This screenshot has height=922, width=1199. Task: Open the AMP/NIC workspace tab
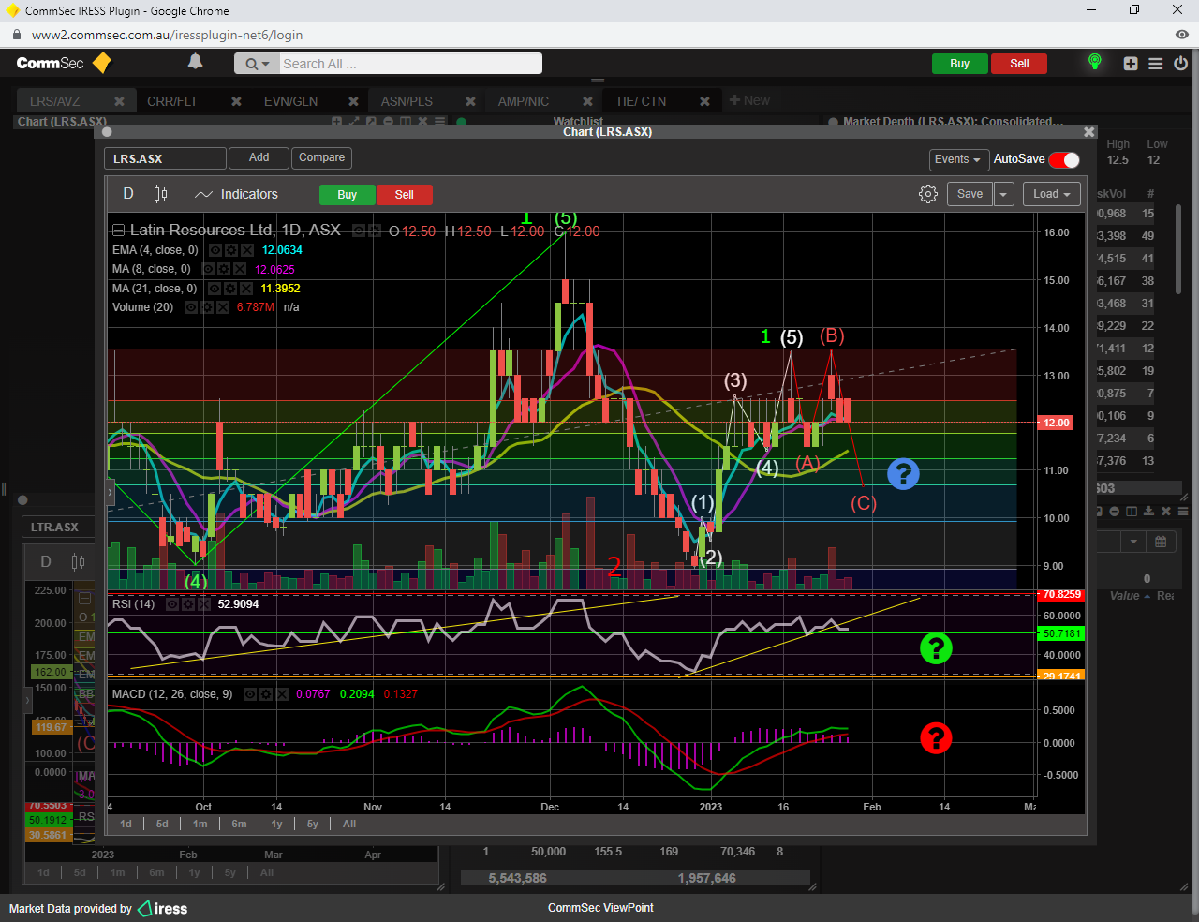(523, 101)
